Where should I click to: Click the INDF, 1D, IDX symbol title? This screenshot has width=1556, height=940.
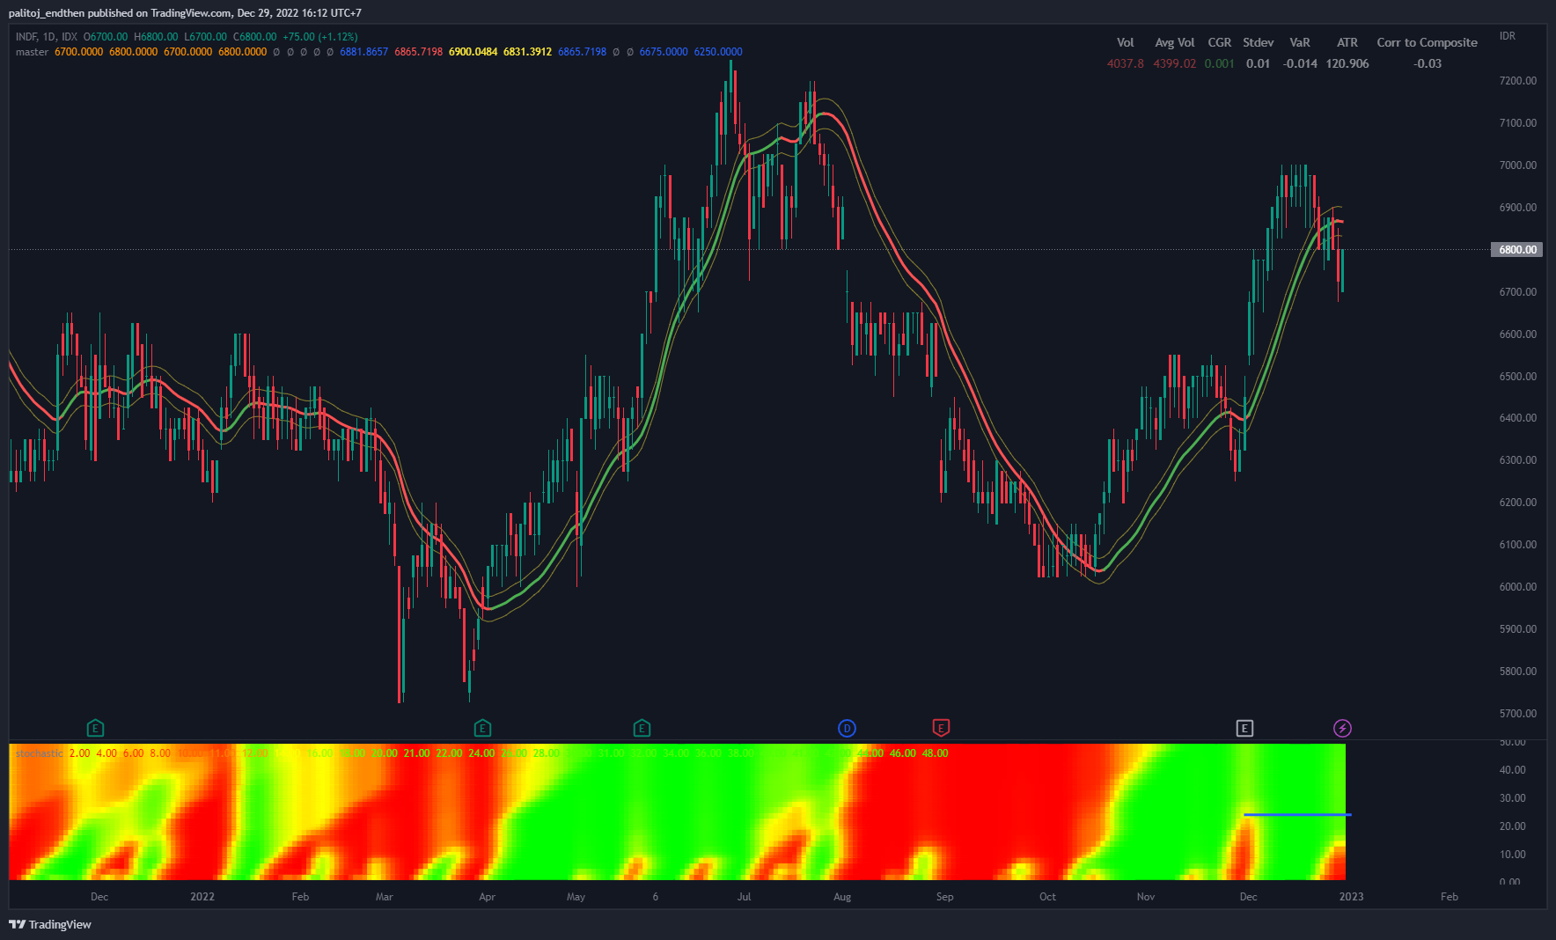click(x=47, y=37)
